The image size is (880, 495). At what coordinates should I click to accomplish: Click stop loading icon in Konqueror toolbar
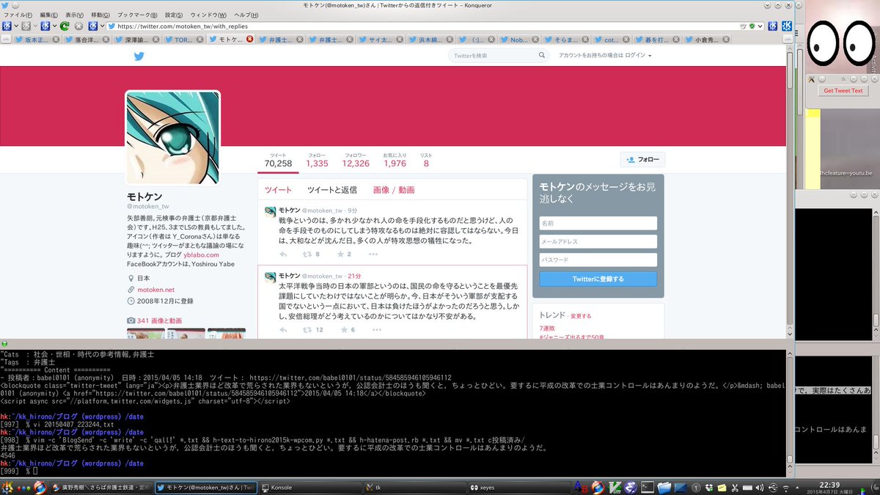(x=79, y=26)
